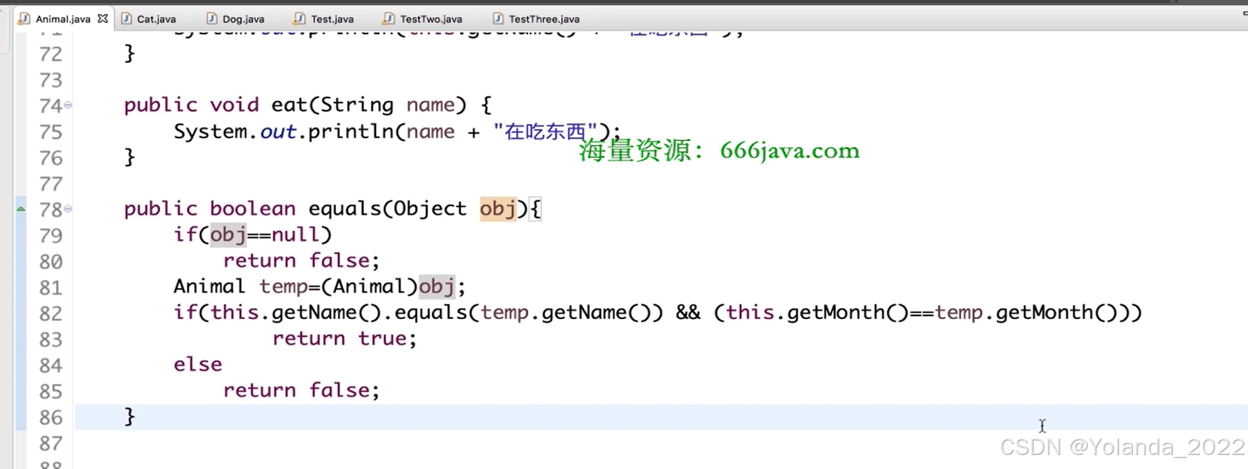1248x469 pixels.
Task: Collapse the equals method fold marker on line 78
Action: tap(68, 209)
